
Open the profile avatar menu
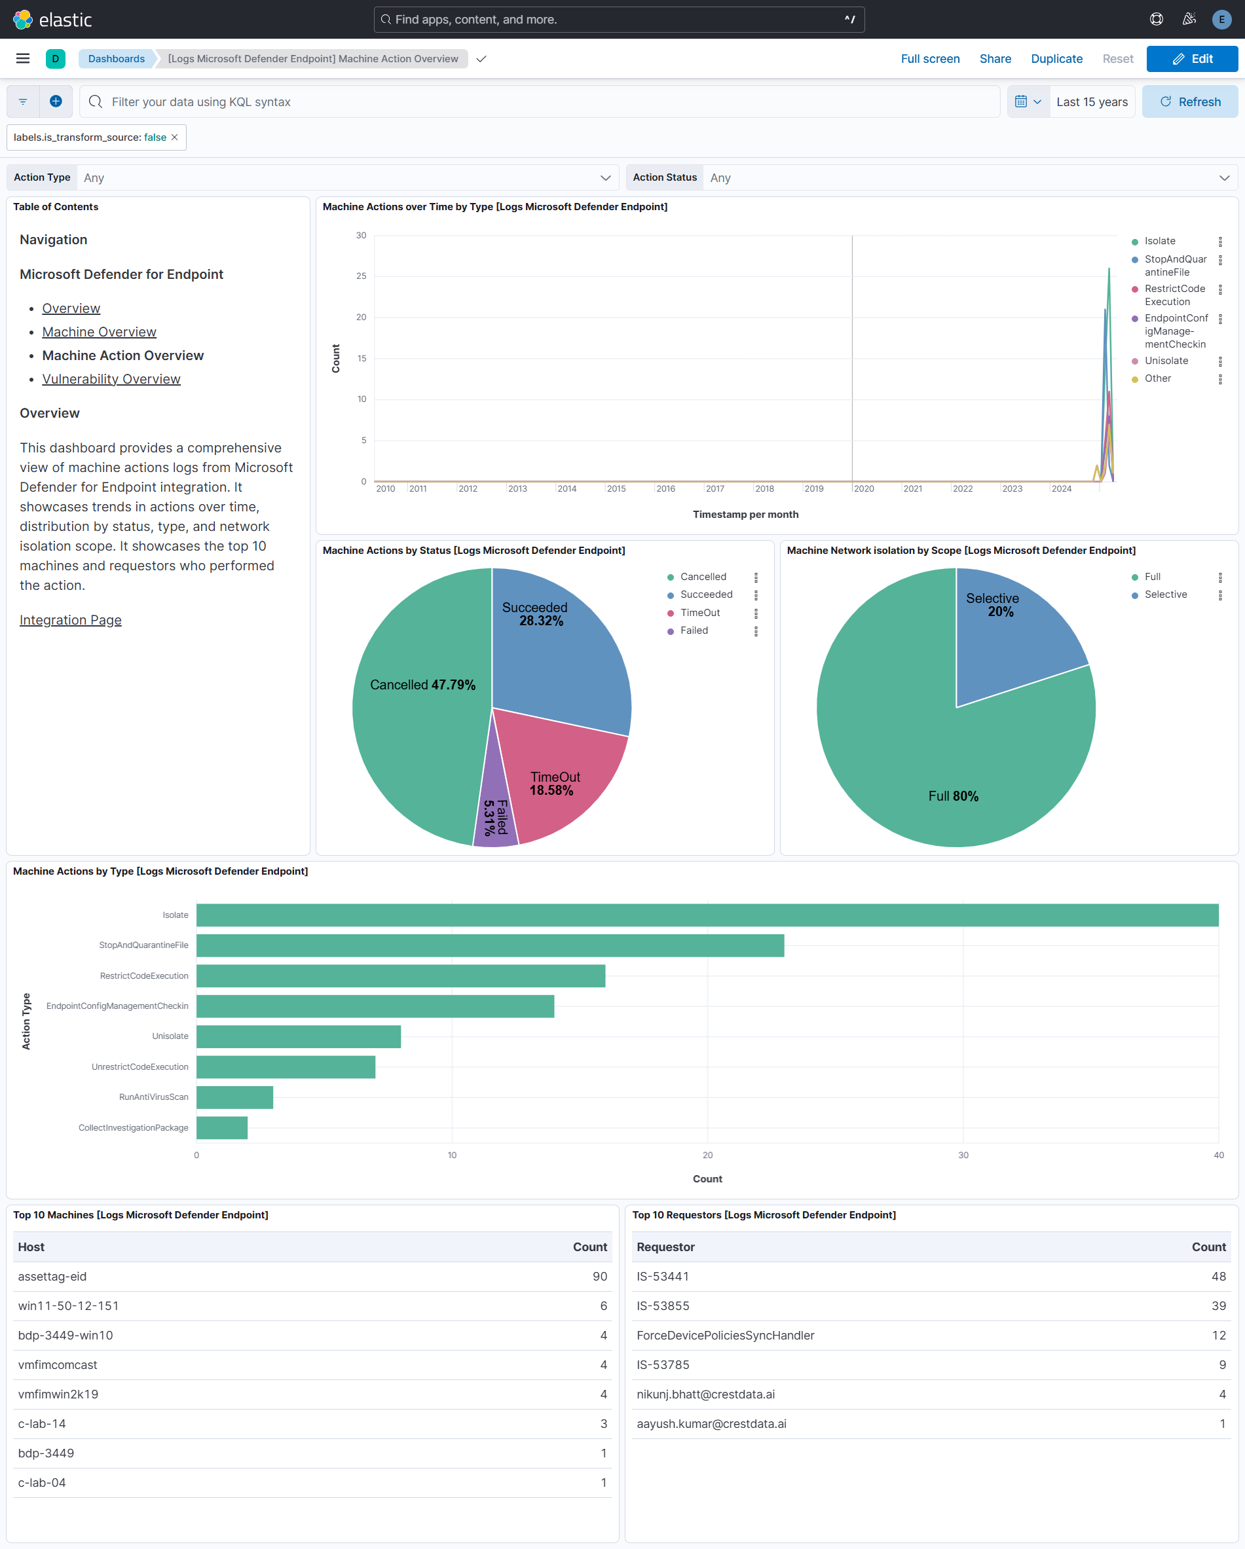[x=1221, y=19]
